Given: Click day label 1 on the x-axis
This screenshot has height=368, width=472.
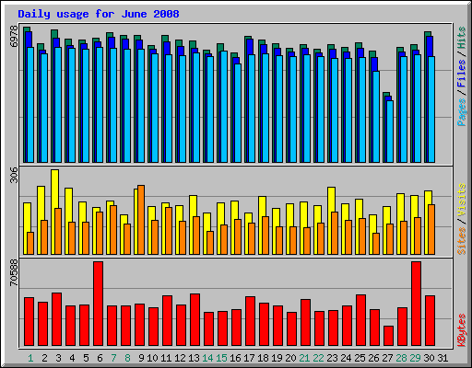Looking at the screenshot, I should [30, 358].
